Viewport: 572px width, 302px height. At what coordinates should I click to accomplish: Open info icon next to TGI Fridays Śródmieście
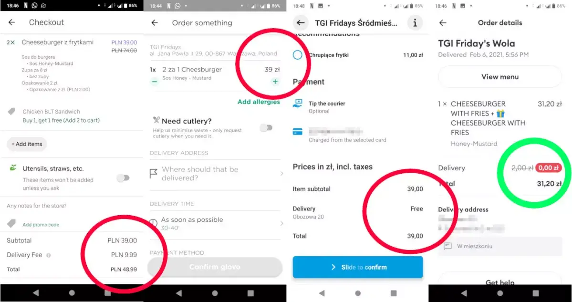(x=415, y=22)
